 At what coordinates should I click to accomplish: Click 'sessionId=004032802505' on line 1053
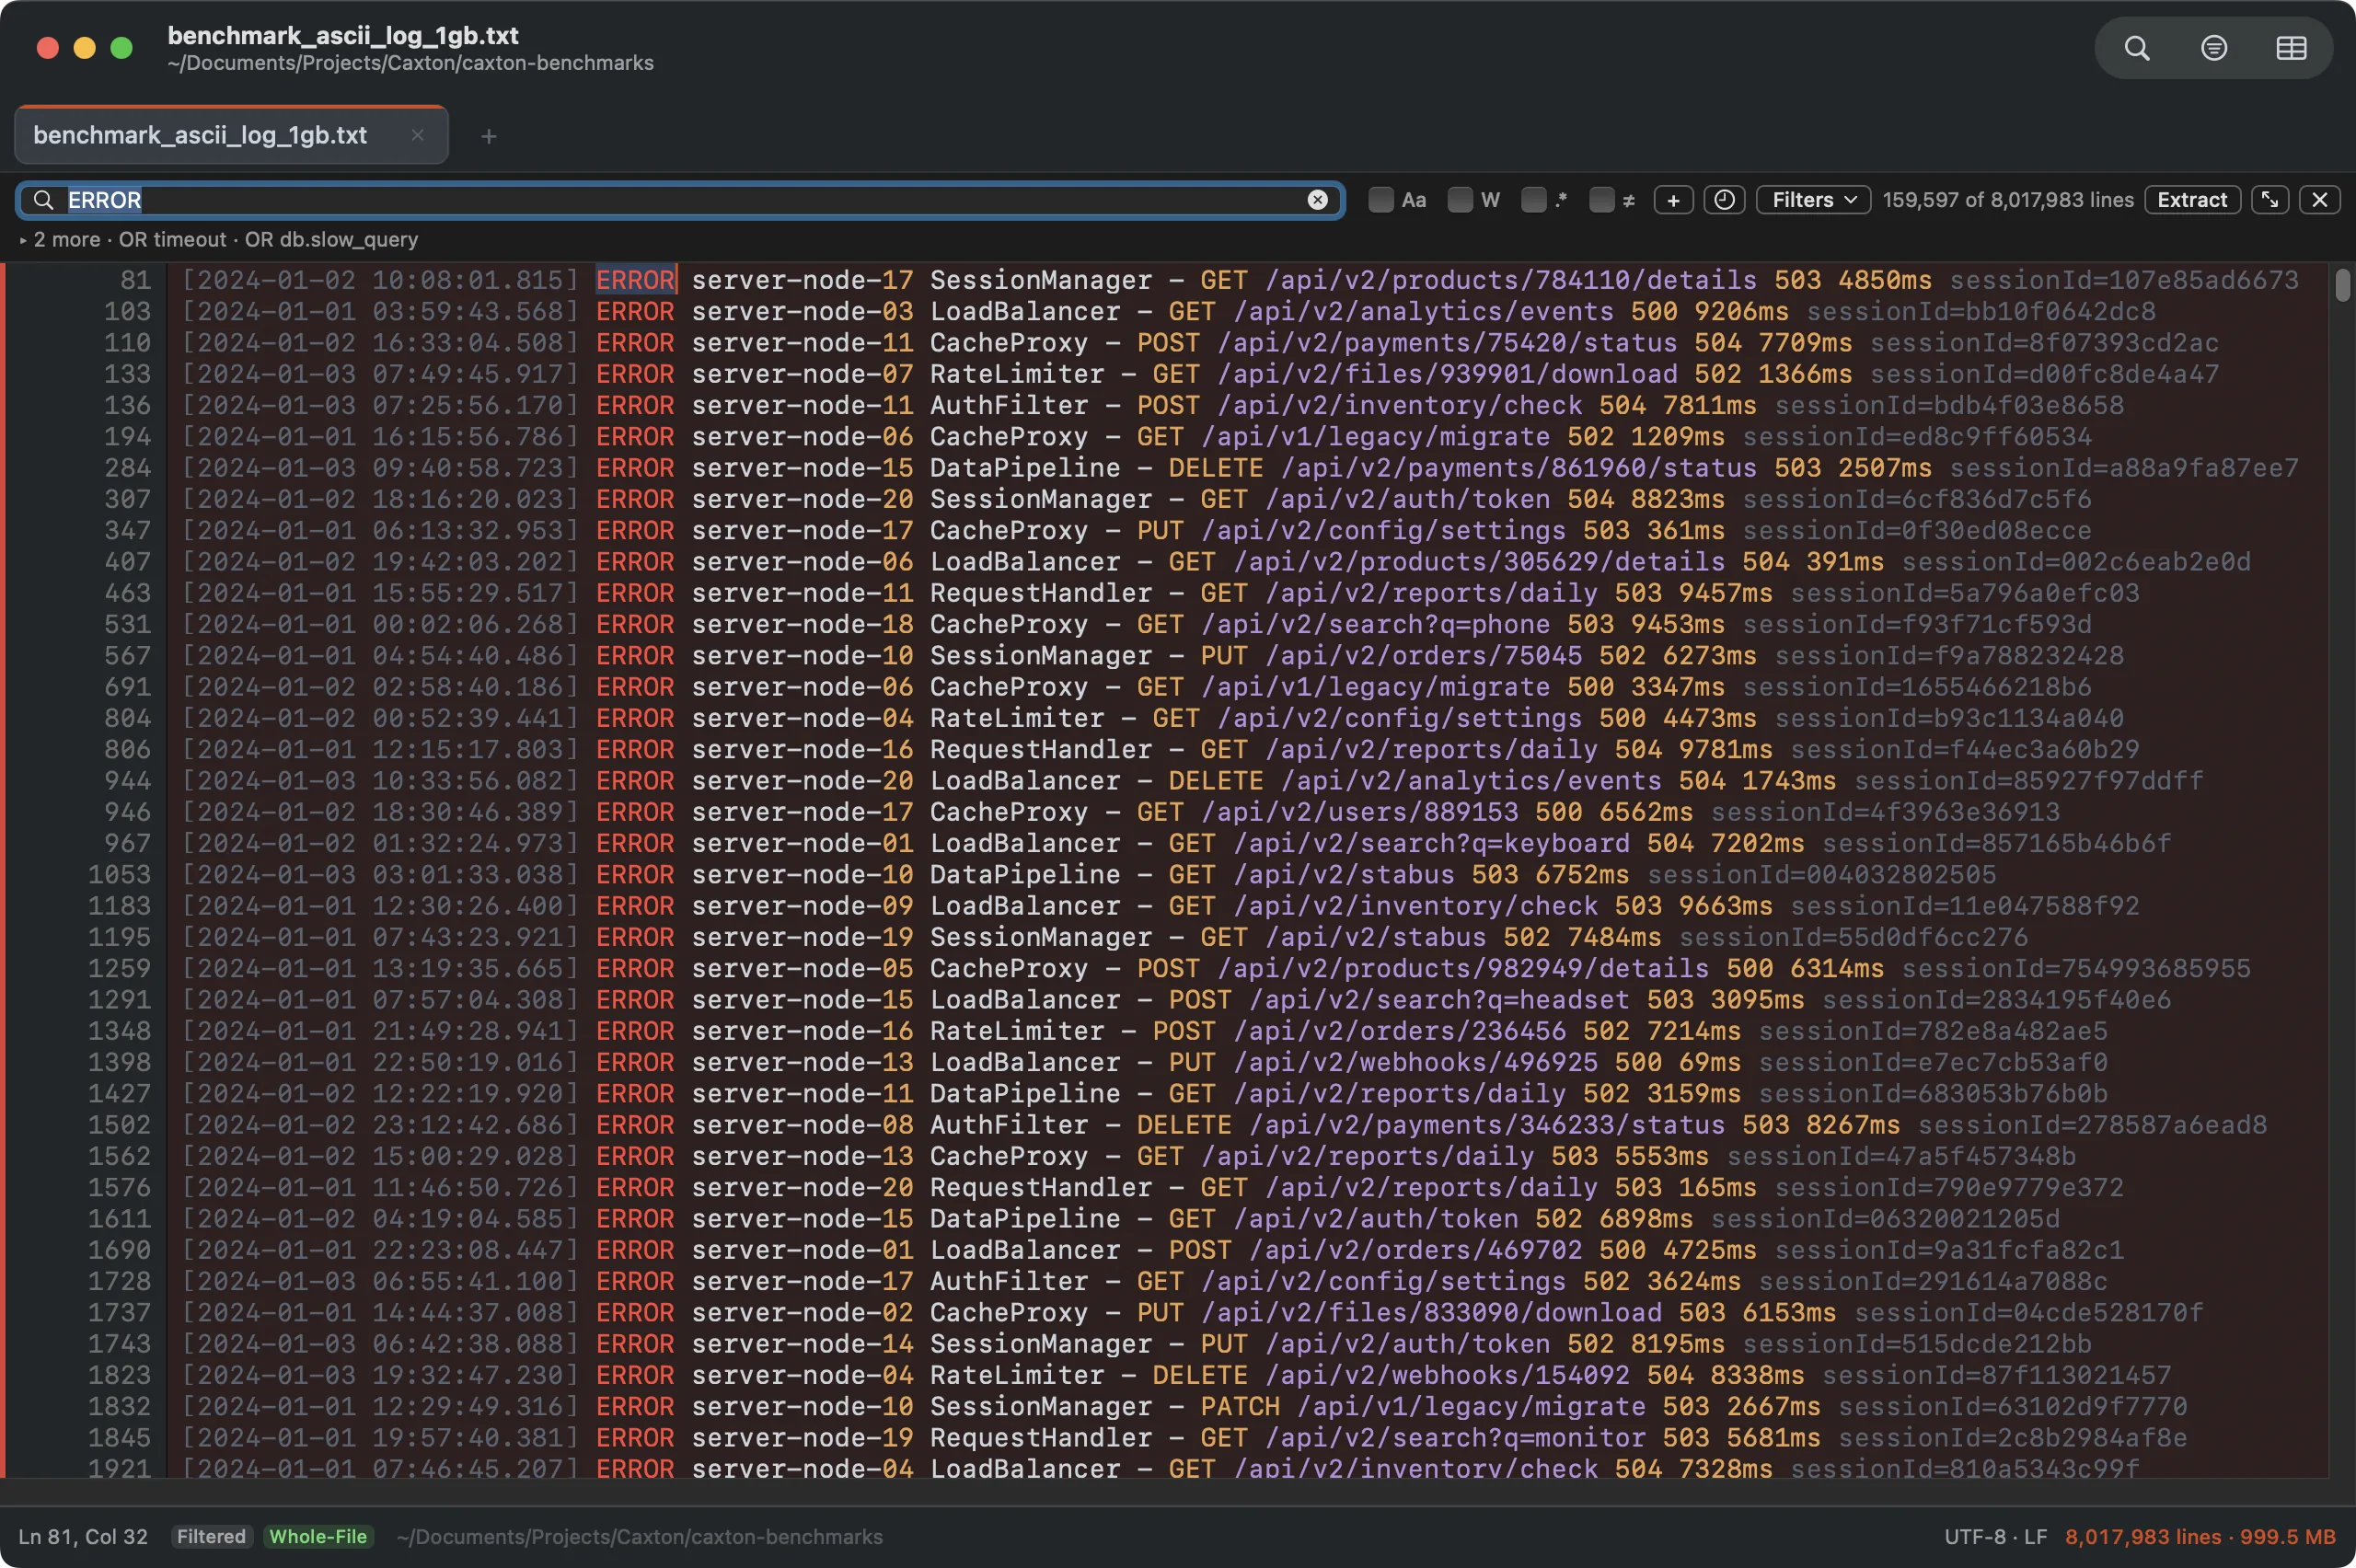coord(1822,874)
